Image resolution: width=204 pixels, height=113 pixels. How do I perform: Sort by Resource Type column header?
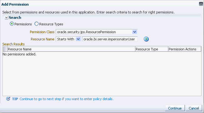point(152,49)
